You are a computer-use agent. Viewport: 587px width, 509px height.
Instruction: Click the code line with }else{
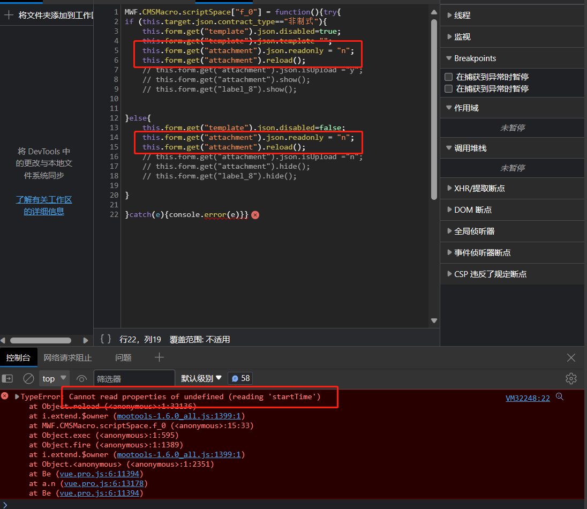[x=138, y=118]
